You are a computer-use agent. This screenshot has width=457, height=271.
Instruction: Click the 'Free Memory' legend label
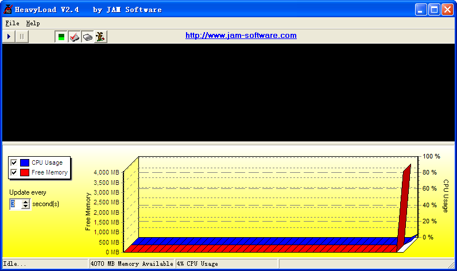click(49, 172)
